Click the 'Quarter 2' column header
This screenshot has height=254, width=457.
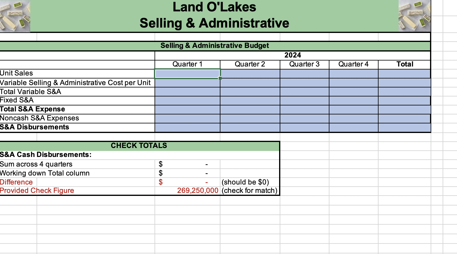coord(250,64)
